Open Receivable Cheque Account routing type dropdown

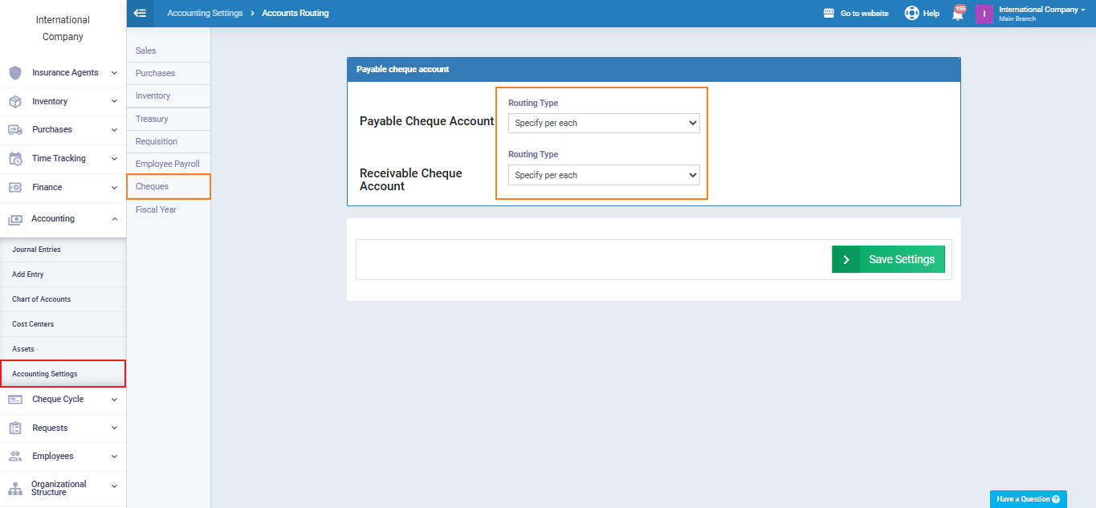click(x=604, y=175)
